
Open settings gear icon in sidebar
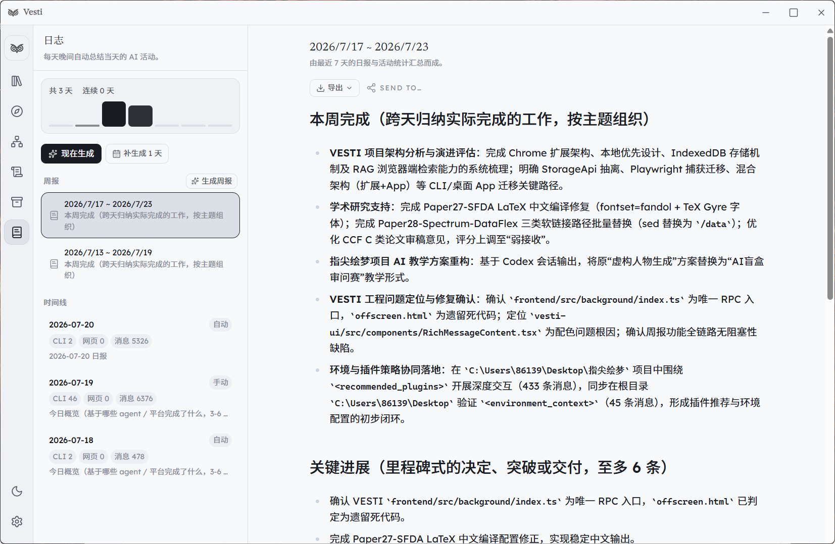[17, 521]
